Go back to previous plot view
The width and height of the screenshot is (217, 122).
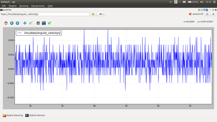pyautogui.click(x=12, y=23)
